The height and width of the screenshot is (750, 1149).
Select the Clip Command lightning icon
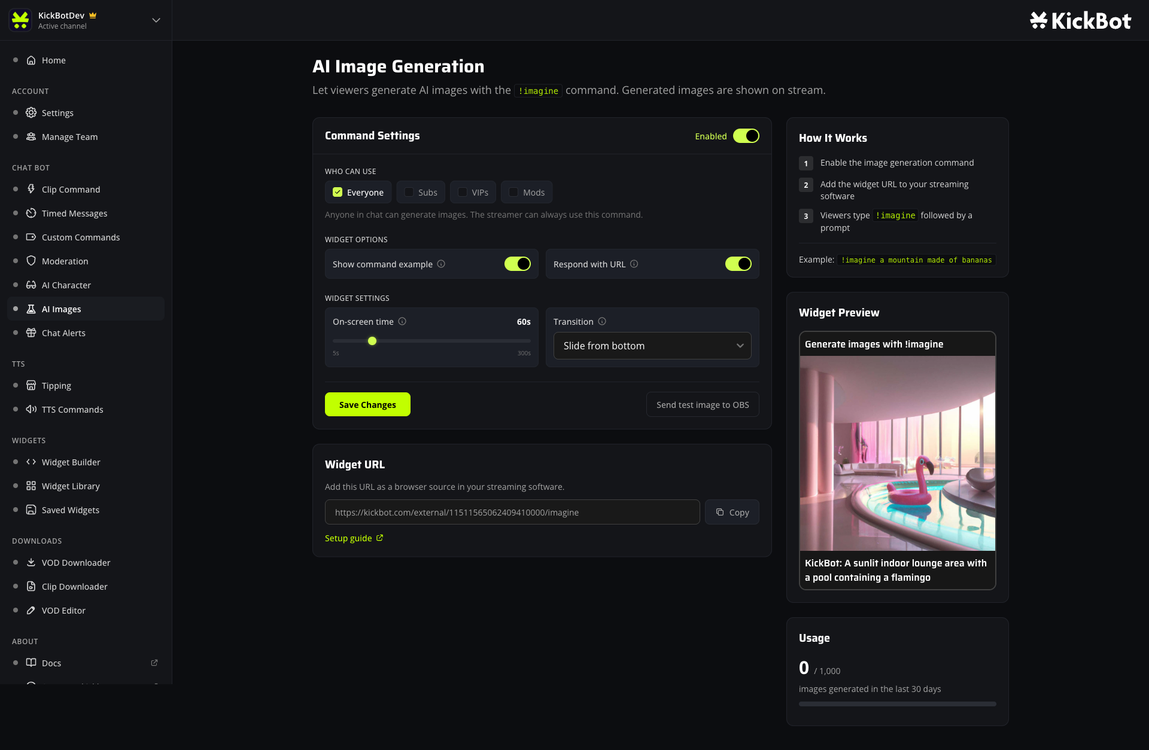(31, 190)
